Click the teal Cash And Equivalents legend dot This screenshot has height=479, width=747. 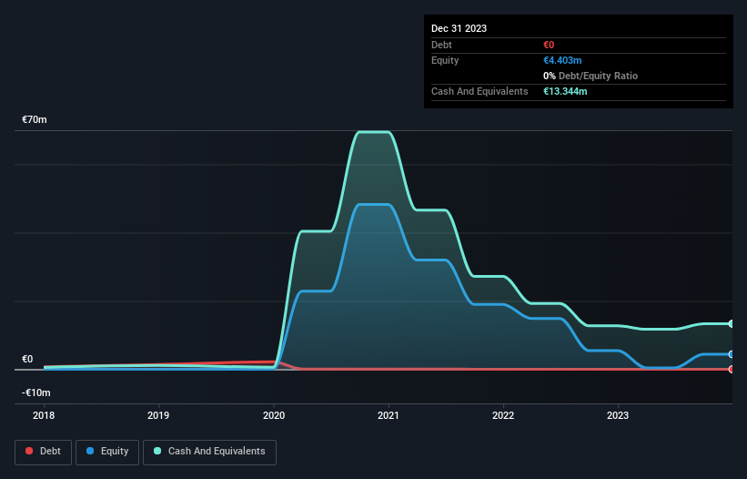click(157, 451)
